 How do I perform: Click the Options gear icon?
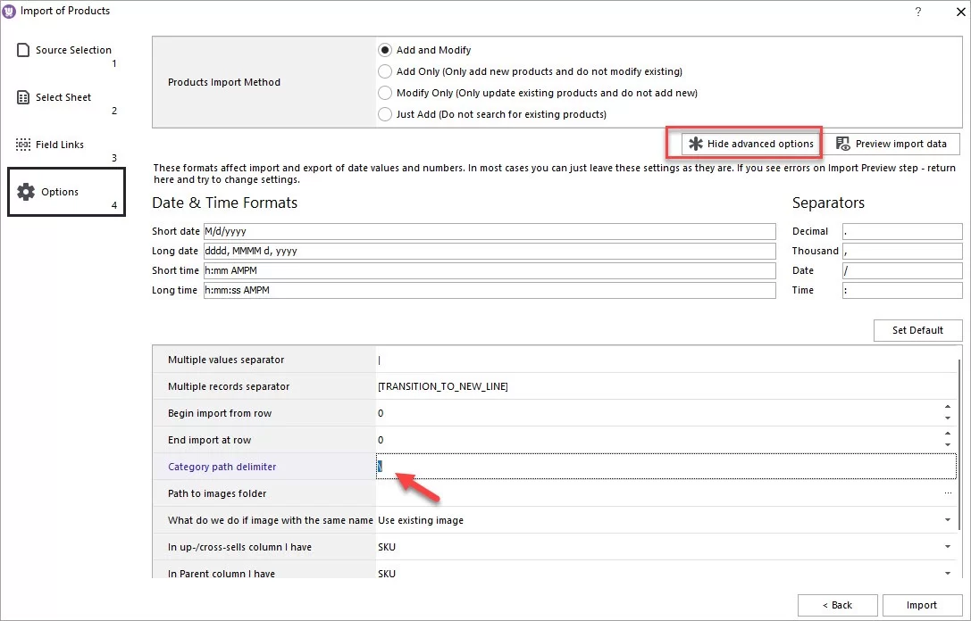24,191
